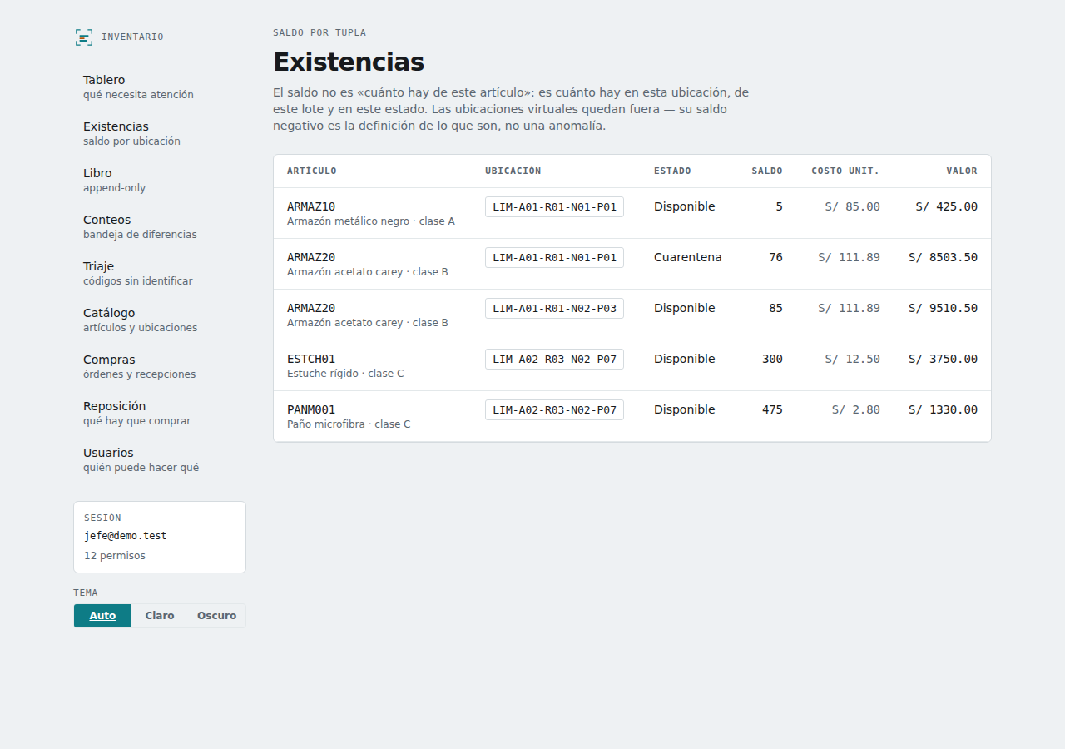Switch theme to Claro
Screen dimensions: 1065x749
click(160, 616)
